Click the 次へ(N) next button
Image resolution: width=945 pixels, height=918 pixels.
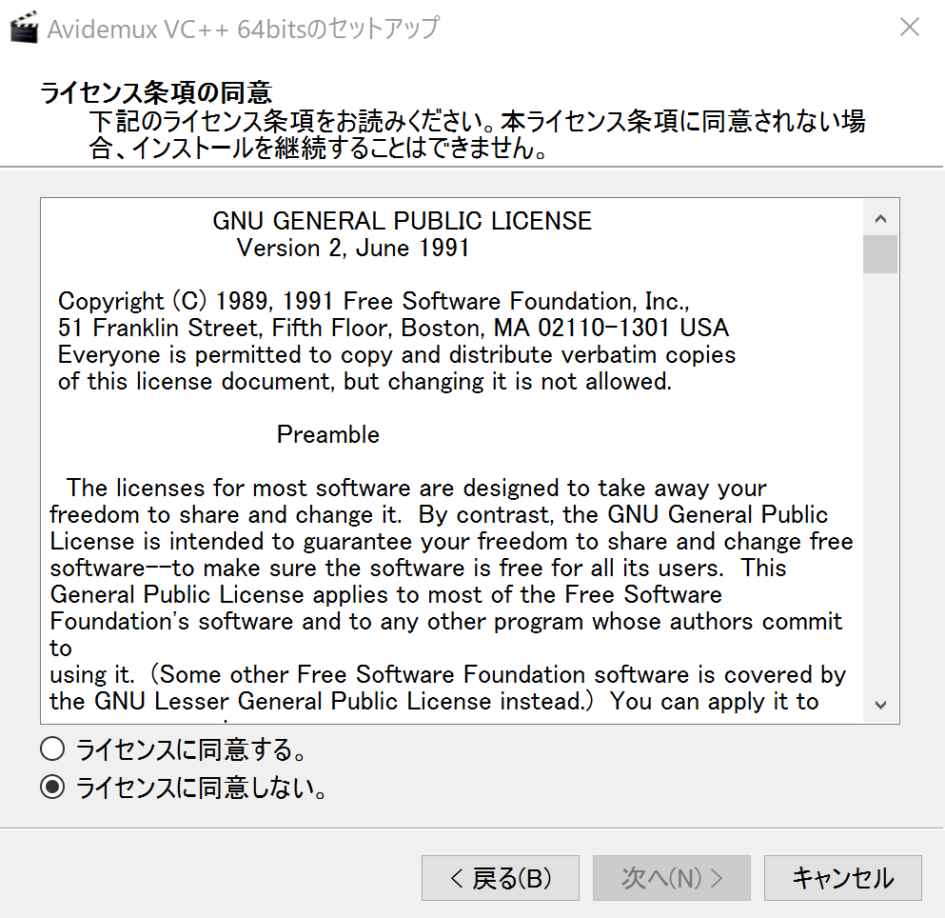671,878
